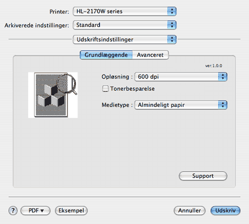Click the Eksempel preview button
The width and height of the screenshot is (249, 224).
click(x=71, y=211)
